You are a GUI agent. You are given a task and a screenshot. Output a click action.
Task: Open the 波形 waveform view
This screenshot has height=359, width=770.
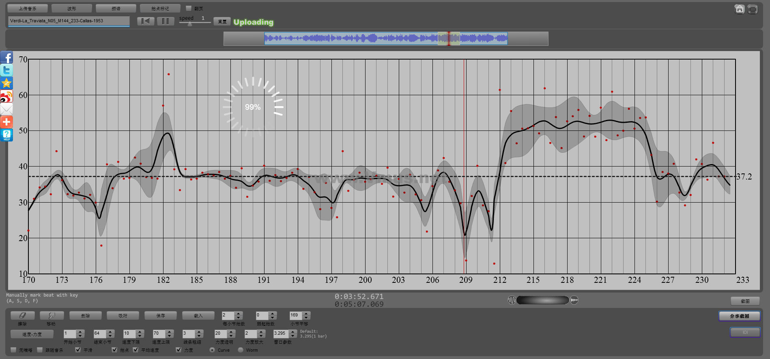[71, 9]
